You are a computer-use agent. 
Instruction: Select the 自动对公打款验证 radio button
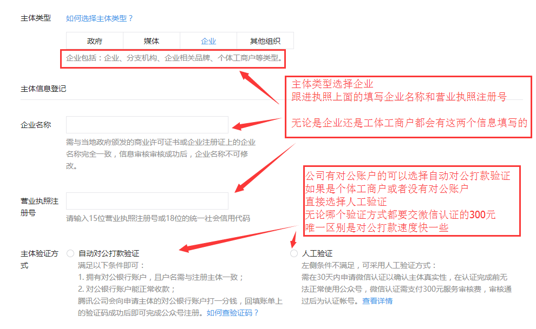(x=70, y=253)
